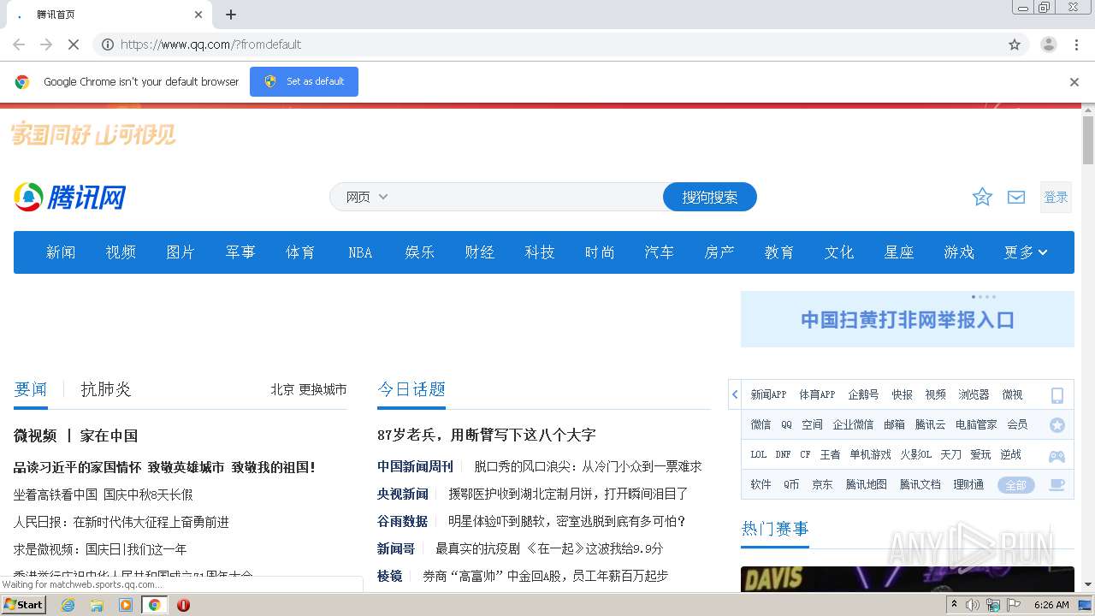The height and width of the screenshot is (616, 1095).
Task: Click the 登录 login button
Action: [1056, 198]
